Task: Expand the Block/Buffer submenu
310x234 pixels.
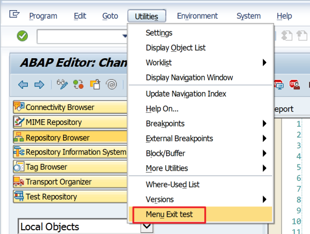Action: pyautogui.click(x=200, y=153)
